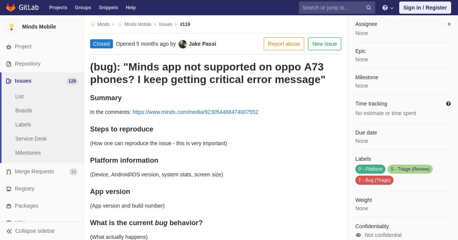Click the Issues count badge 129
The height and width of the screenshot is (240, 458).
[x=72, y=81]
